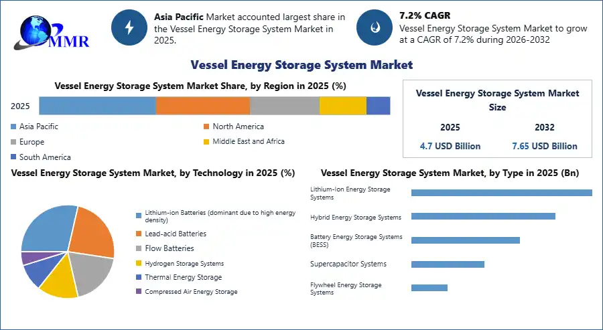The width and height of the screenshot is (603, 330).
Task: Click the 'Compressed Air Energy Storage' legend text
Action: pyautogui.click(x=191, y=292)
